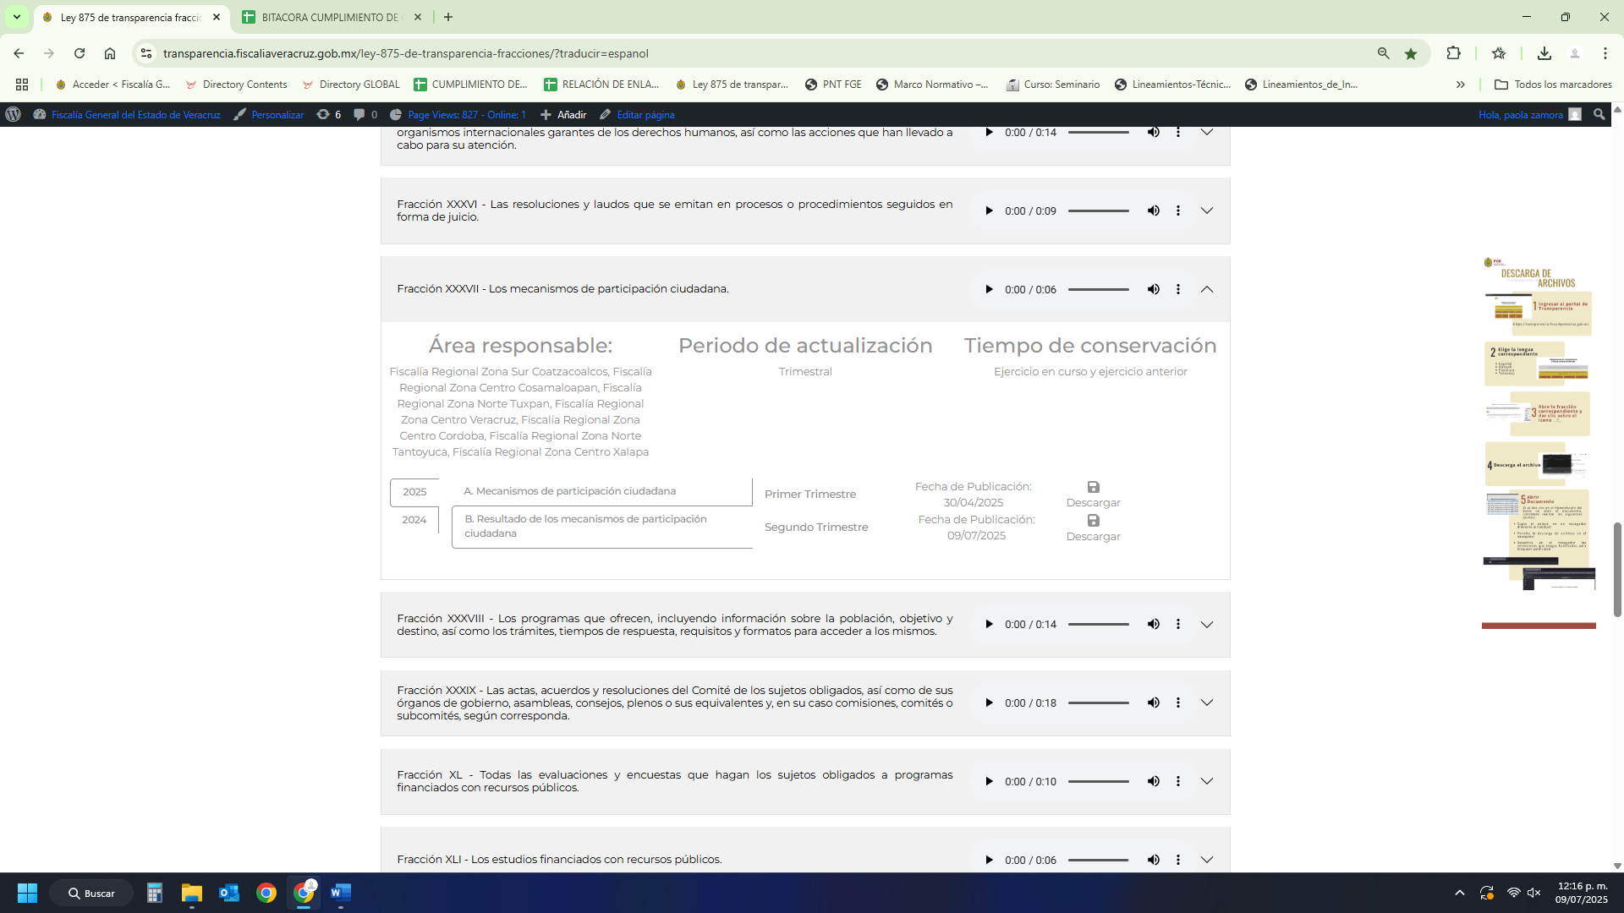Open more options for Fracción XXXIX audio
The height and width of the screenshot is (913, 1624).
tap(1177, 703)
